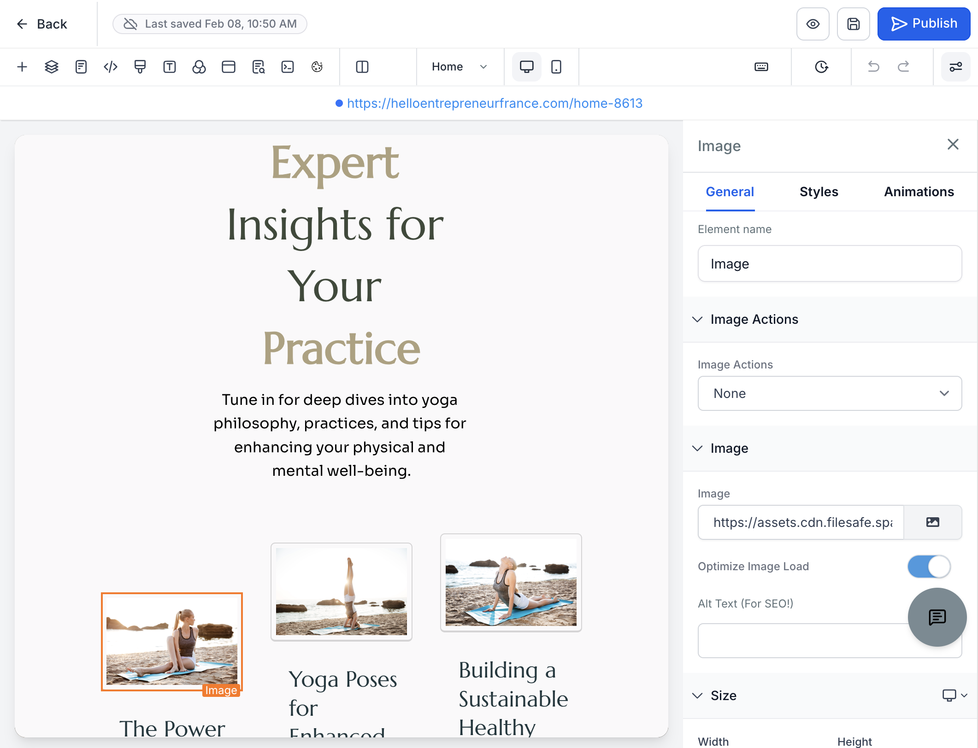Click the Element name input field
The width and height of the screenshot is (978, 748).
830,263
